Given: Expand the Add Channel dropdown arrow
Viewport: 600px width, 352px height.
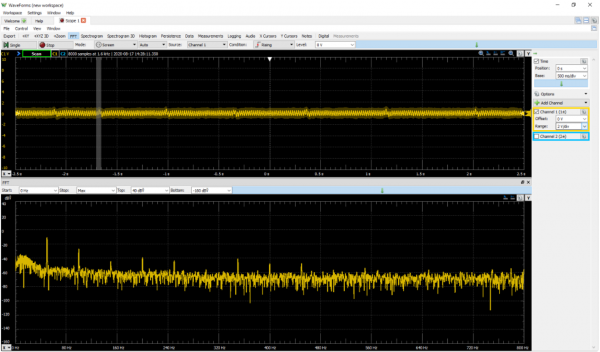Looking at the screenshot, I should coord(586,103).
